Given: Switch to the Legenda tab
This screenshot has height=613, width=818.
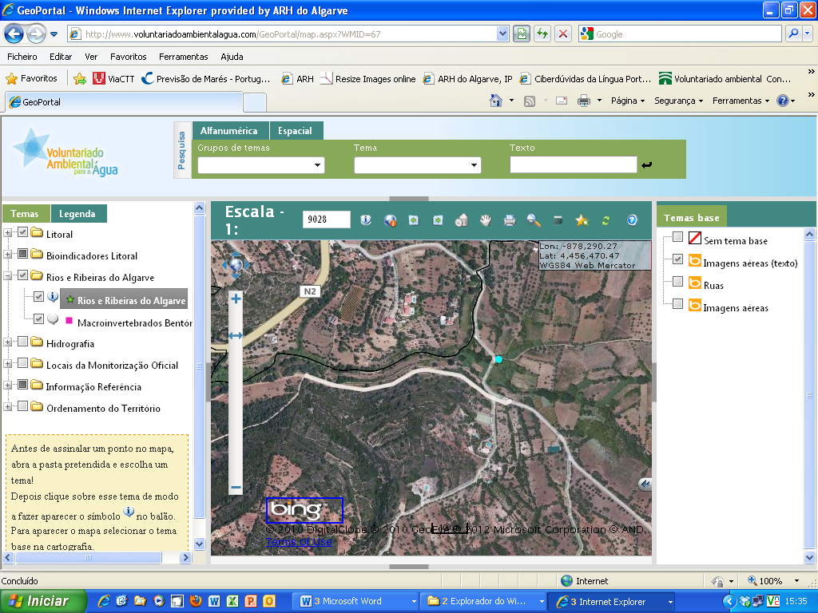Looking at the screenshot, I should click(x=77, y=214).
